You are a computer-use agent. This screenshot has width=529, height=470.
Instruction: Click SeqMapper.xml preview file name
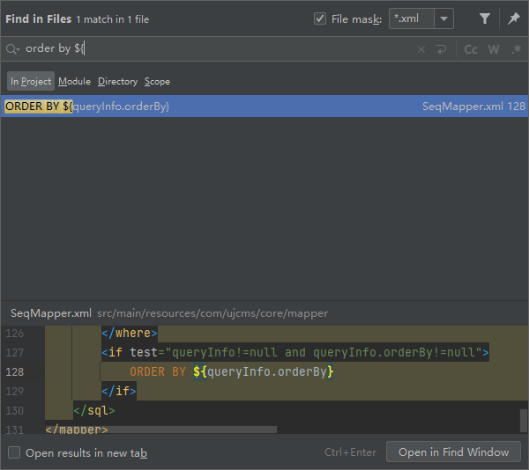pyautogui.click(x=51, y=313)
